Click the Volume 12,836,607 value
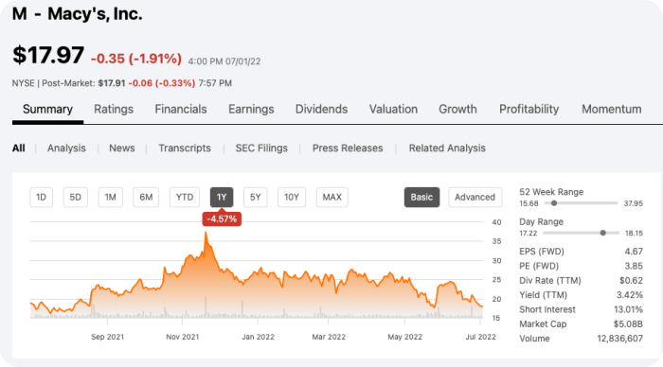This screenshot has width=663, height=367. click(619, 339)
